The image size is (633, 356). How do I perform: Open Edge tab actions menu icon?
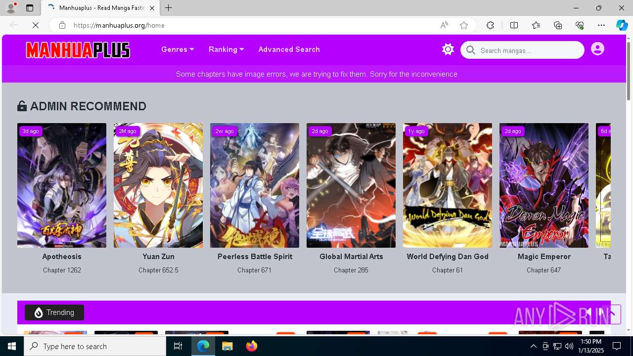pyautogui.click(x=30, y=8)
